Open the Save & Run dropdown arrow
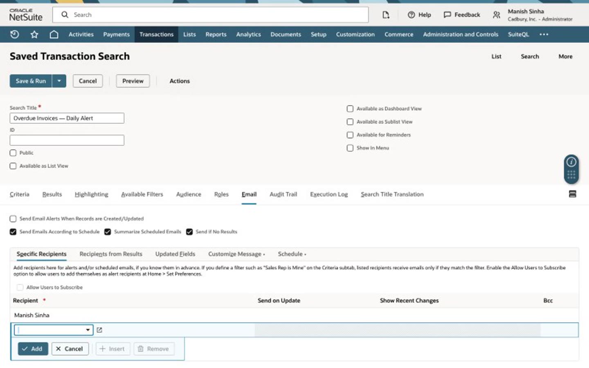The width and height of the screenshot is (589, 368). [59, 81]
